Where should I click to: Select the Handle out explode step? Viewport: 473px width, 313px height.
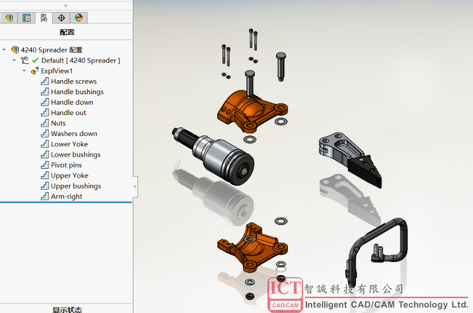(x=68, y=113)
